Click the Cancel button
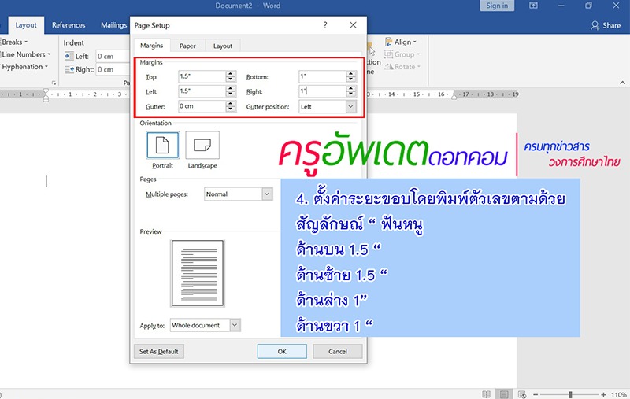The image size is (630, 399). pyautogui.click(x=338, y=351)
